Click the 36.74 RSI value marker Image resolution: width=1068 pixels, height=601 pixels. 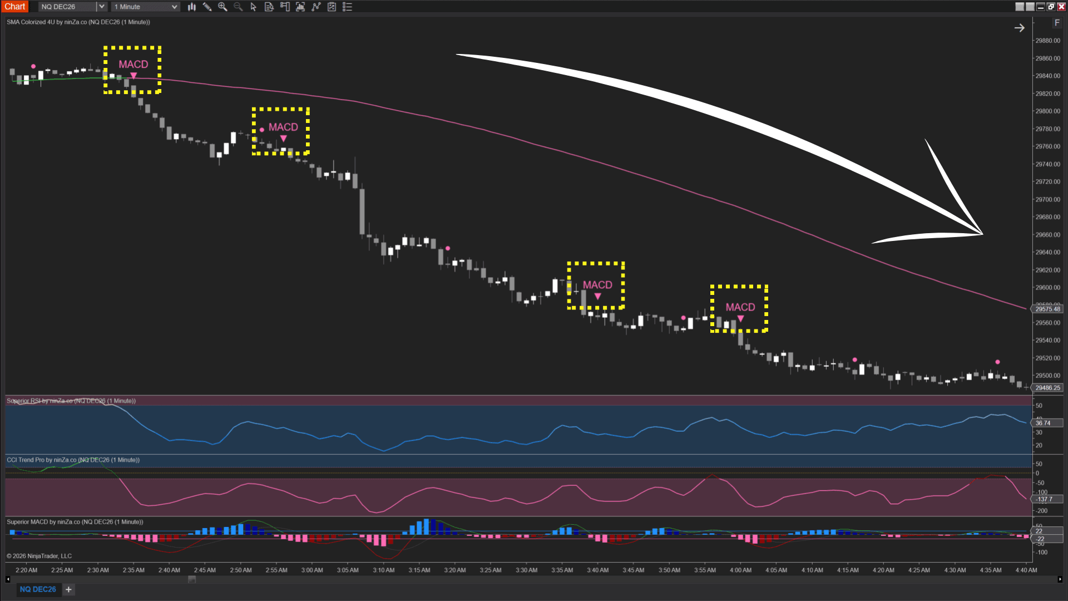[1047, 423]
